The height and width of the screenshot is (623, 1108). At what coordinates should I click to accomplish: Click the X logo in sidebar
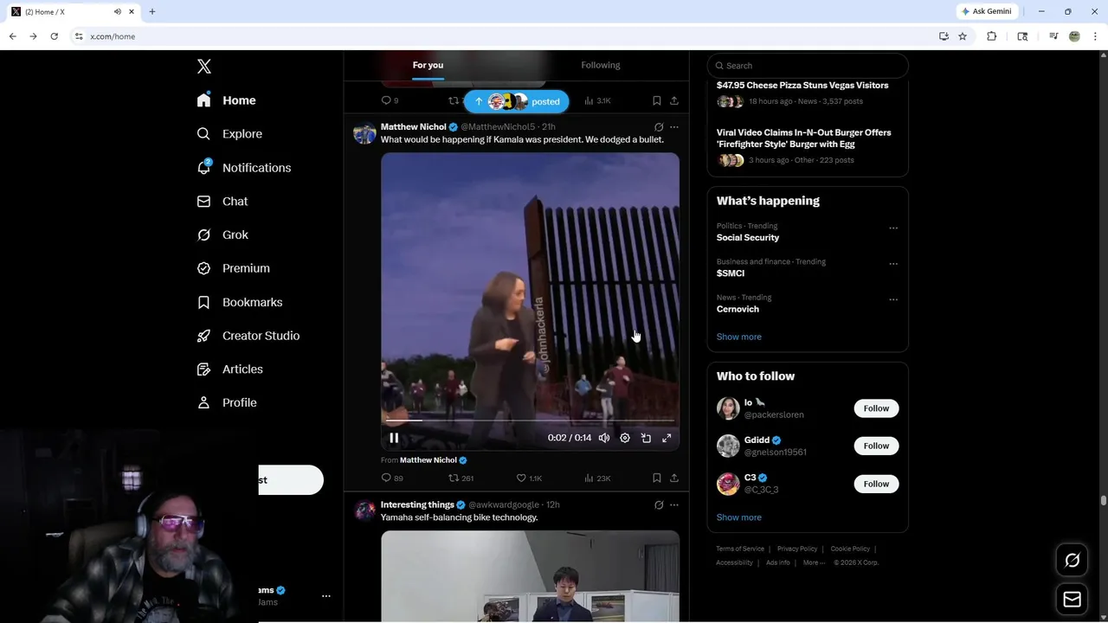pos(204,67)
